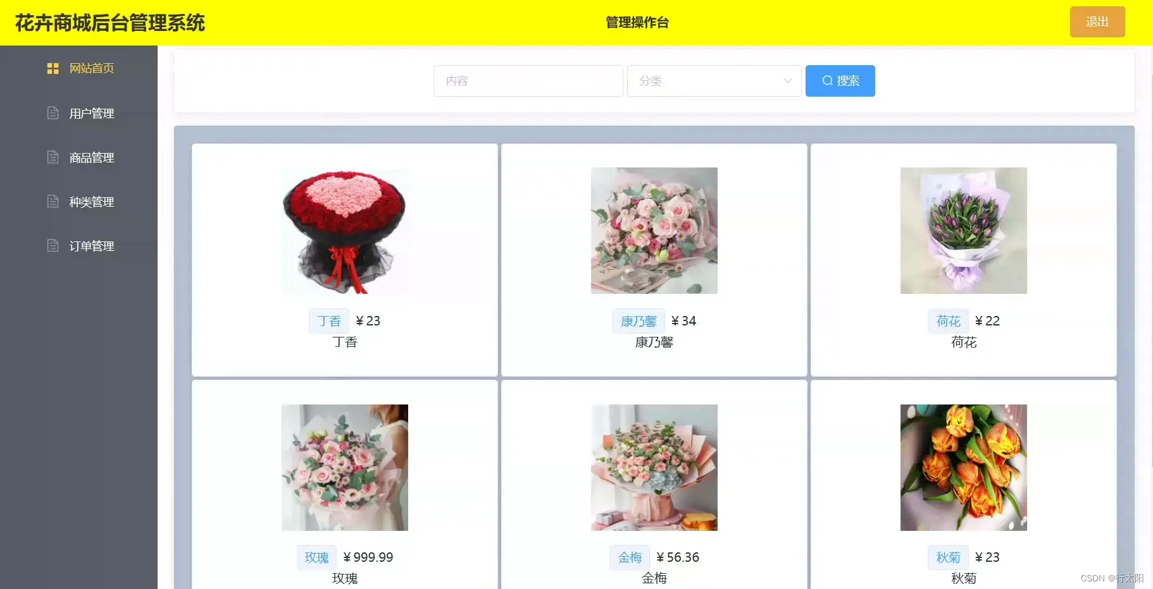The width and height of the screenshot is (1153, 589).
Task: Click the document icon next to 种类管理
Action: tap(53, 202)
